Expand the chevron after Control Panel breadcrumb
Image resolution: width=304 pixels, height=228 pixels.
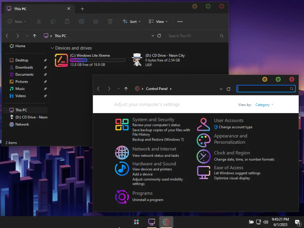[x=171, y=89]
